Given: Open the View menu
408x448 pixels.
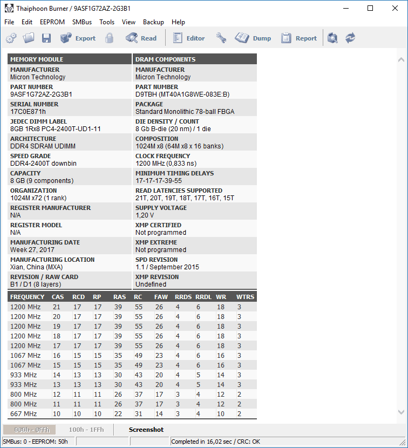Looking at the screenshot, I should pos(128,22).
